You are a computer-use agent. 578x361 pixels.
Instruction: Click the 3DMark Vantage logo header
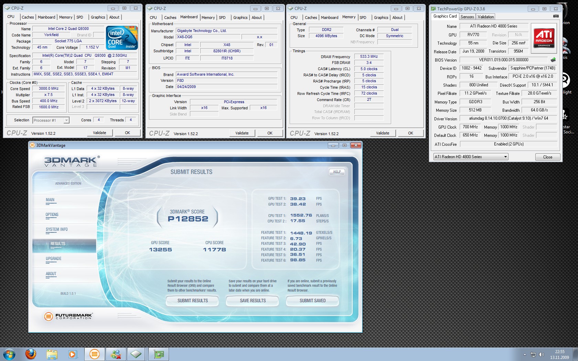(x=72, y=161)
